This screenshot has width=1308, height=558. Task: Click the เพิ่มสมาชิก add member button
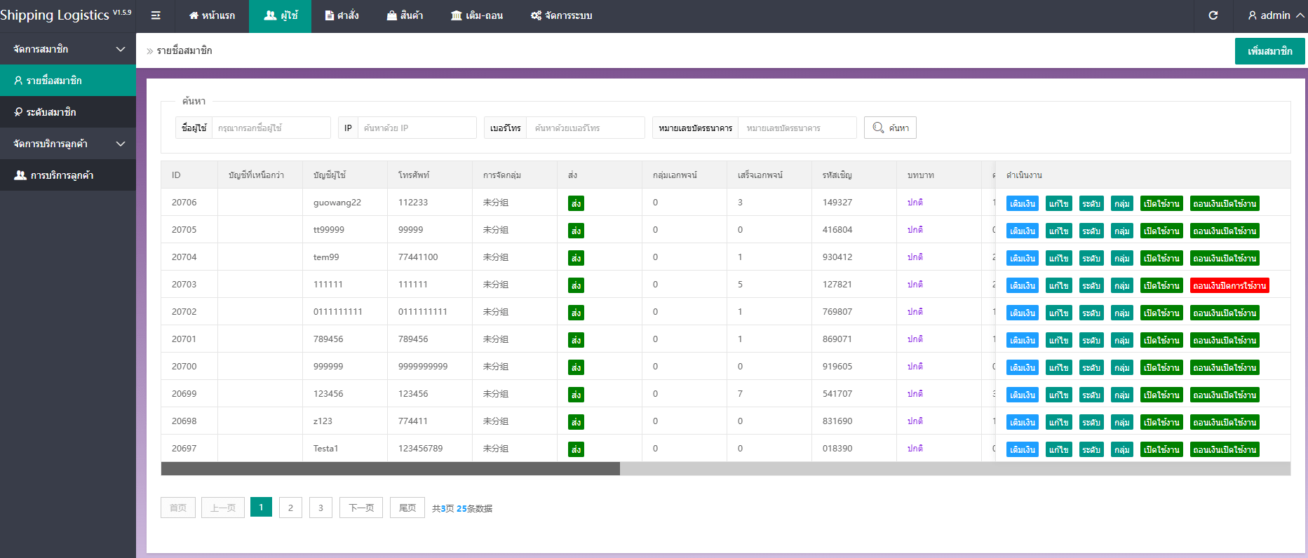tap(1269, 51)
